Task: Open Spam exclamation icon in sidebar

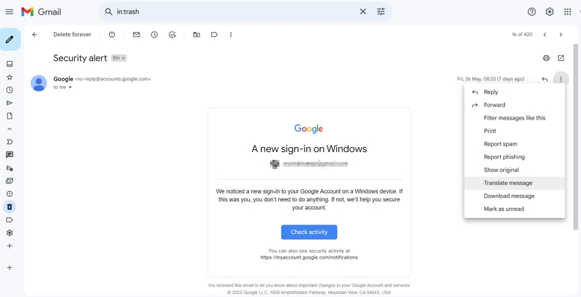Action: 9,194
